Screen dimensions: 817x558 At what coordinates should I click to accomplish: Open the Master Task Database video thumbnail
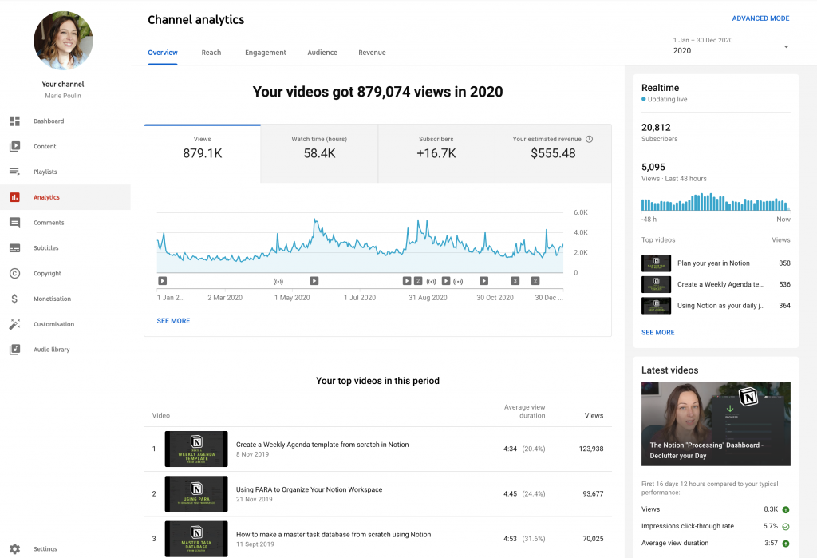(x=196, y=539)
